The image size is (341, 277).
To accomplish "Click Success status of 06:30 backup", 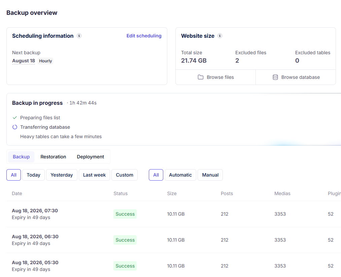I will 125,240.
